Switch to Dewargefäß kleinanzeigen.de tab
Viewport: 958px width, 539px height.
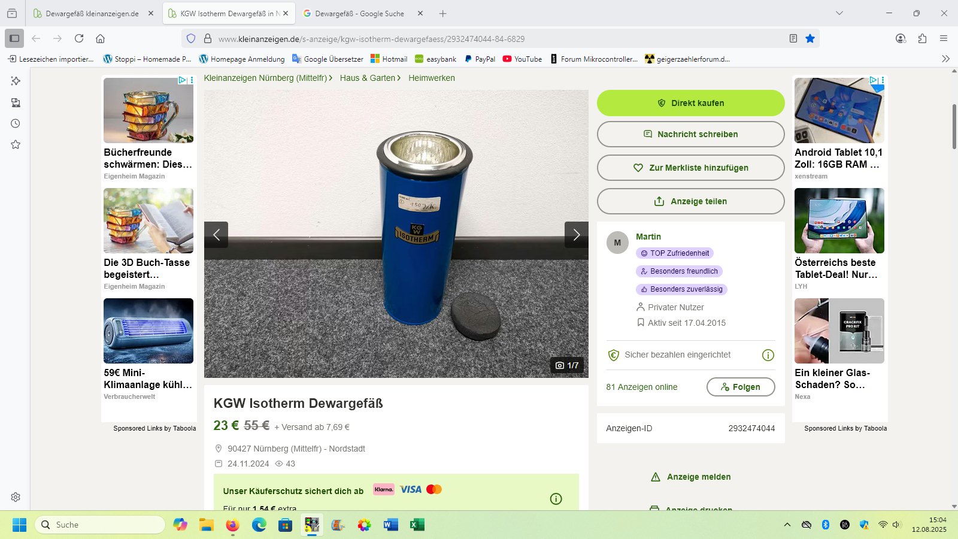coord(92,13)
